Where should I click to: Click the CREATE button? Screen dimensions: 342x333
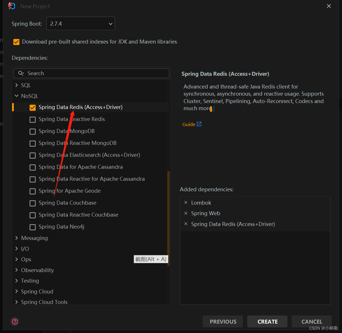(267, 322)
